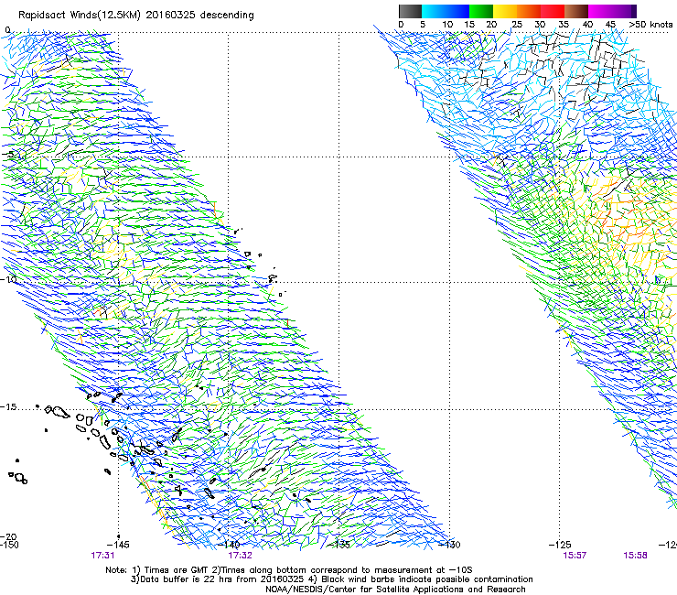
Task: Click the -145 longitude axis label
Action: [117, 545]
